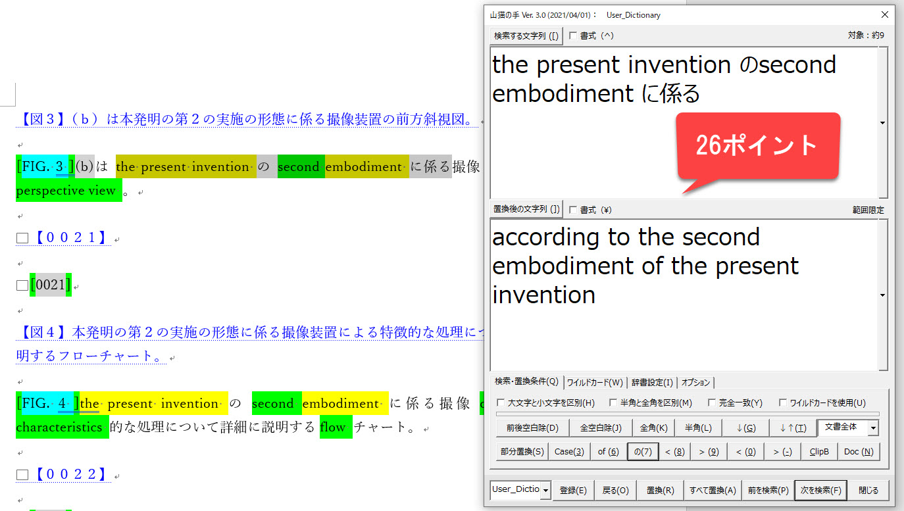The width and height of the screenshot is (904, 511).
Task: Click the '> (9)' bracket button
Action: pos(709,452)
